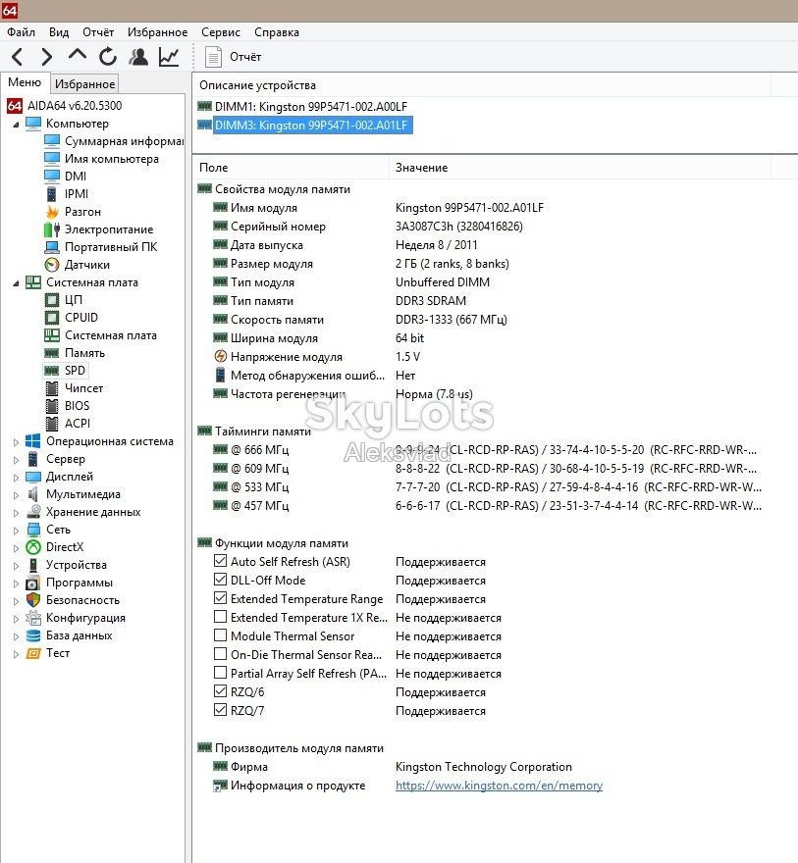Expand the Сервер tree node
798x863 pixels.
point(16,460)
